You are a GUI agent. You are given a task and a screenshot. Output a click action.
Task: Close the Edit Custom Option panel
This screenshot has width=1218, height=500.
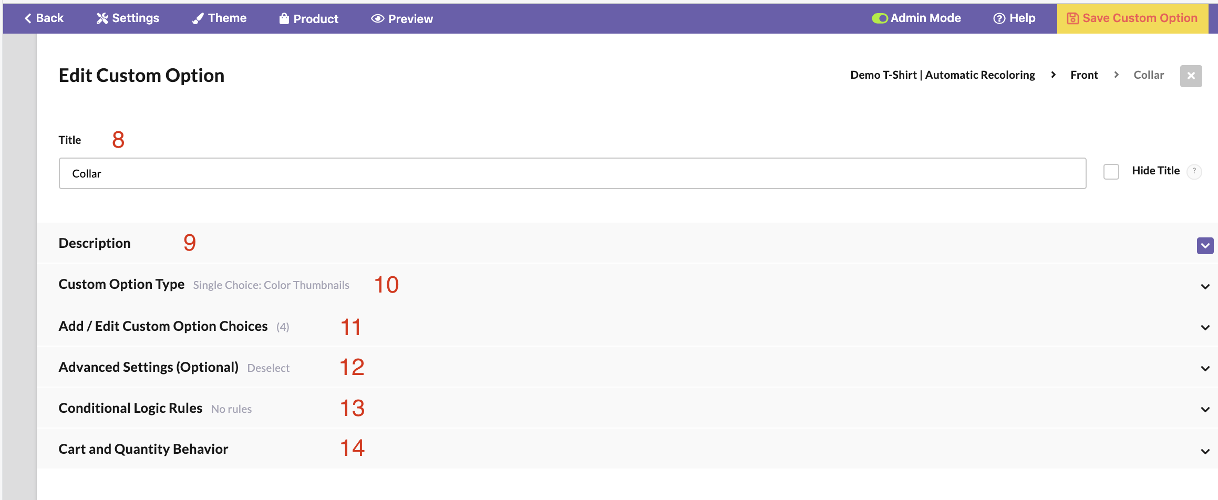(x=1191, y=76)
